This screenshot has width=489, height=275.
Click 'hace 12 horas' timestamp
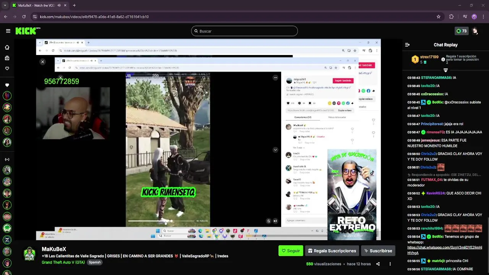click(x=359, y=264)
